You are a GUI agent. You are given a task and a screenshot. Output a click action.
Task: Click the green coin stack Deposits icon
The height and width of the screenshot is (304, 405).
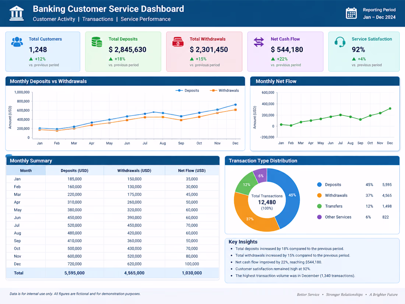(97, 42)
